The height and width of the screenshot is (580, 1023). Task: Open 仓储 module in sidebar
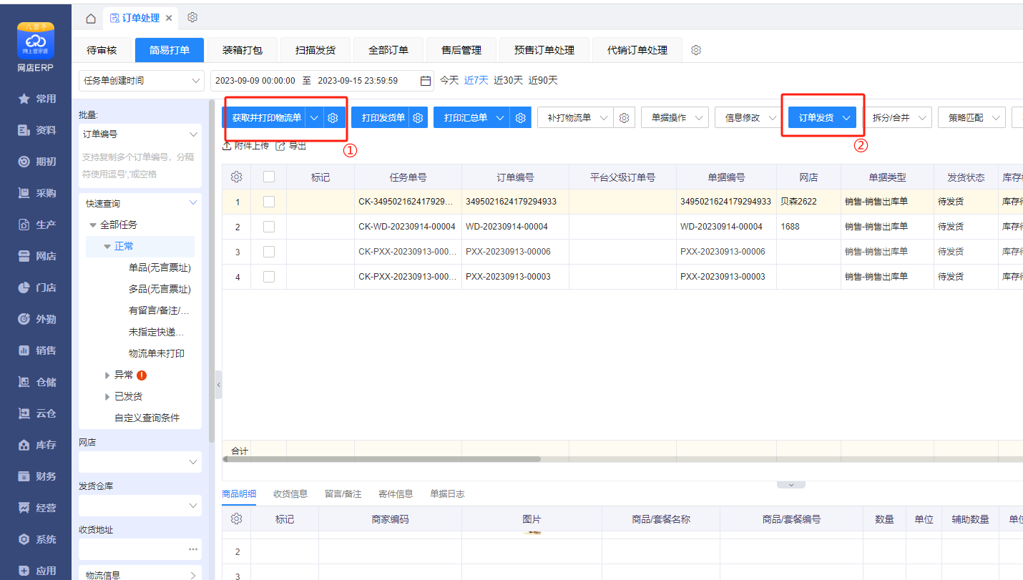36,382
